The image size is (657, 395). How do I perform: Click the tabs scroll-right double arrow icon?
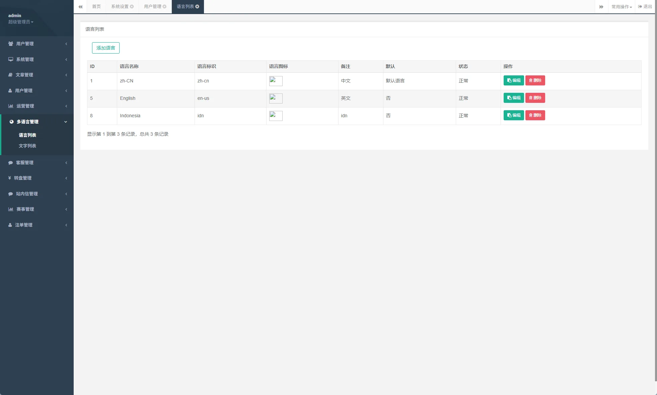[601, 7]
